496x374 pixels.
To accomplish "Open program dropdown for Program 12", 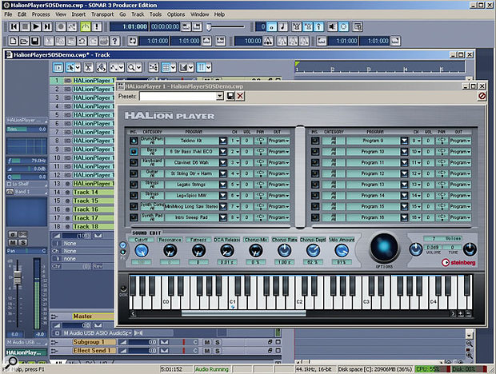I will [404, 173].
